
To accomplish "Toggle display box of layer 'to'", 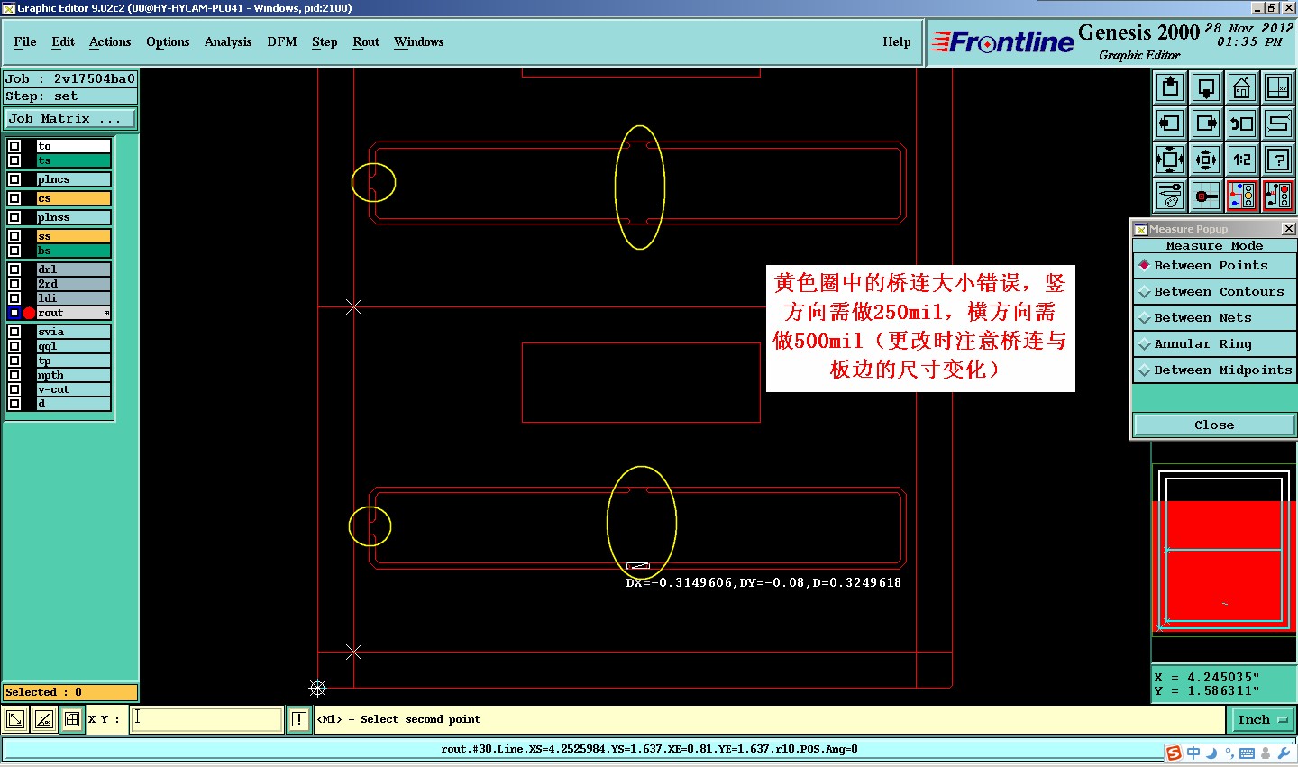I will pos(14,146).
